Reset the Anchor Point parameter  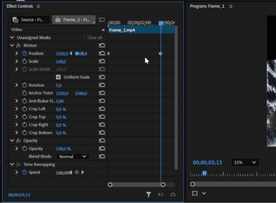click(x=102, y=93)
